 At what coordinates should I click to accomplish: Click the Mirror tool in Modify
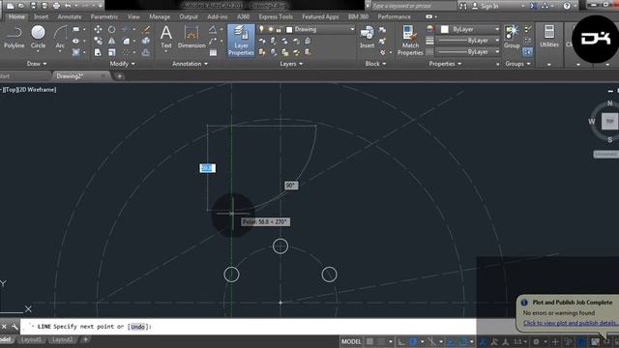(x=112, y=41)
